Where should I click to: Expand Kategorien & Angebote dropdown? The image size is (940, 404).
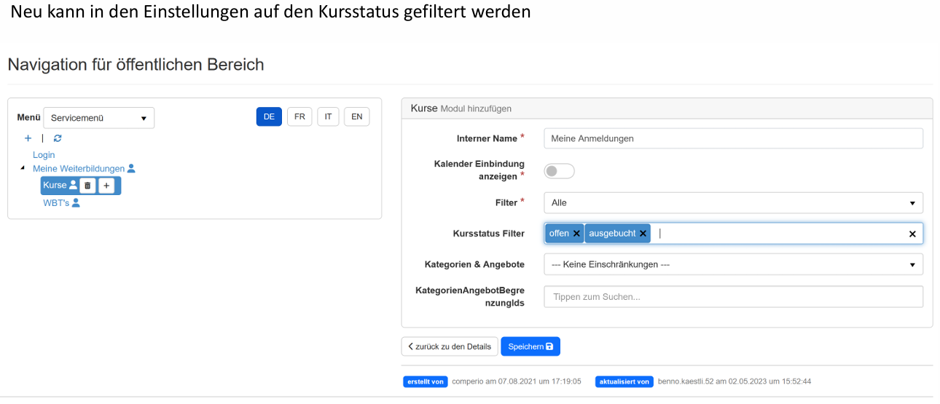[x=733, y=264]
